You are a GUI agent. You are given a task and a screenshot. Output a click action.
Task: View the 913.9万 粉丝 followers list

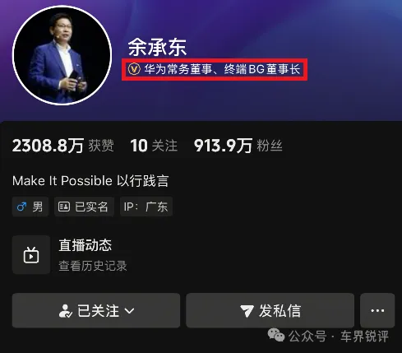238,146
